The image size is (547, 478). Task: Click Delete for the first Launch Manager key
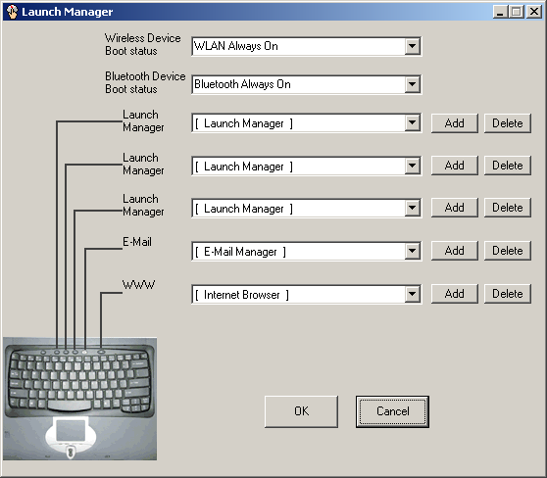(508, 123)
